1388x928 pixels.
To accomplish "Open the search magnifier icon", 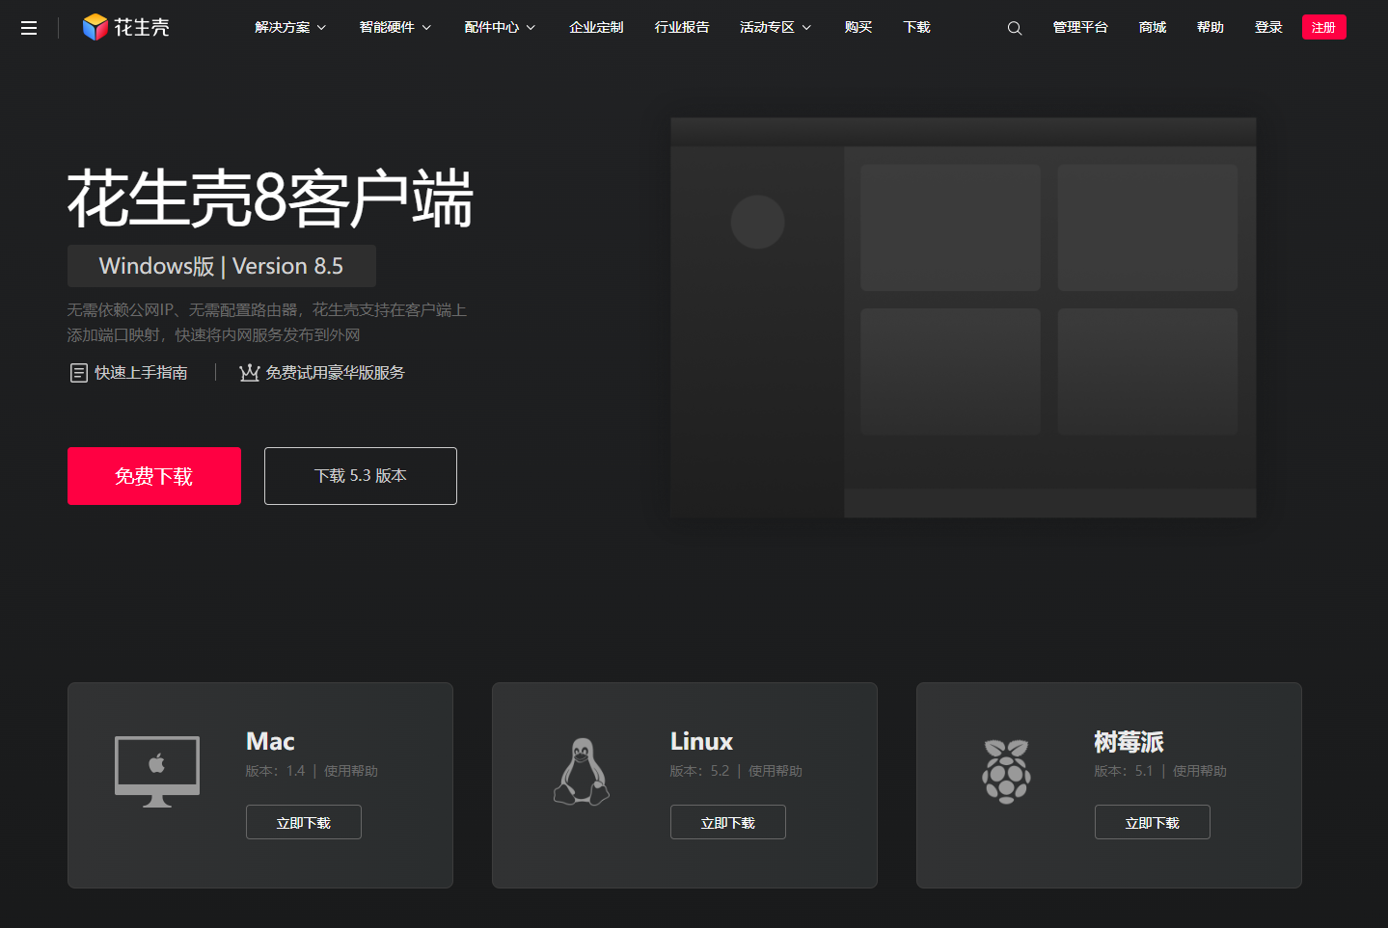I will coord(1015,28).
